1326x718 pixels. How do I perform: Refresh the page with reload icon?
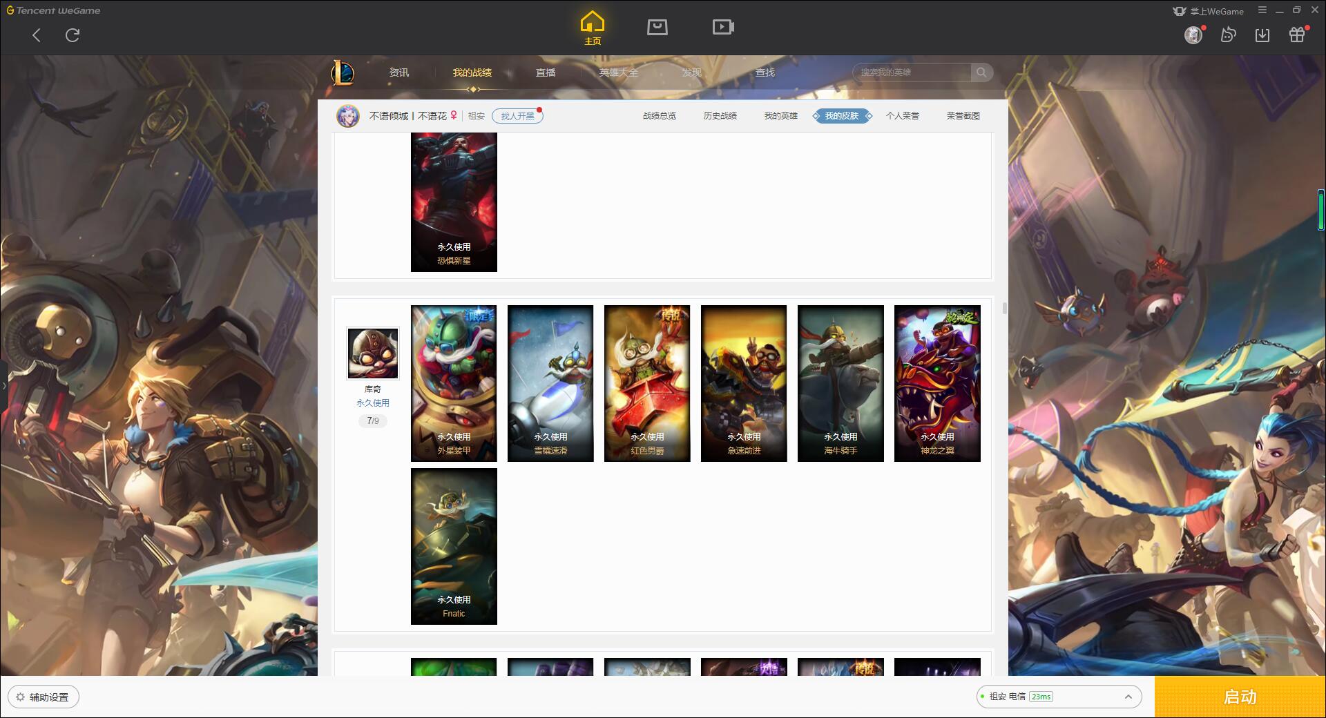(x=73, y=35)
